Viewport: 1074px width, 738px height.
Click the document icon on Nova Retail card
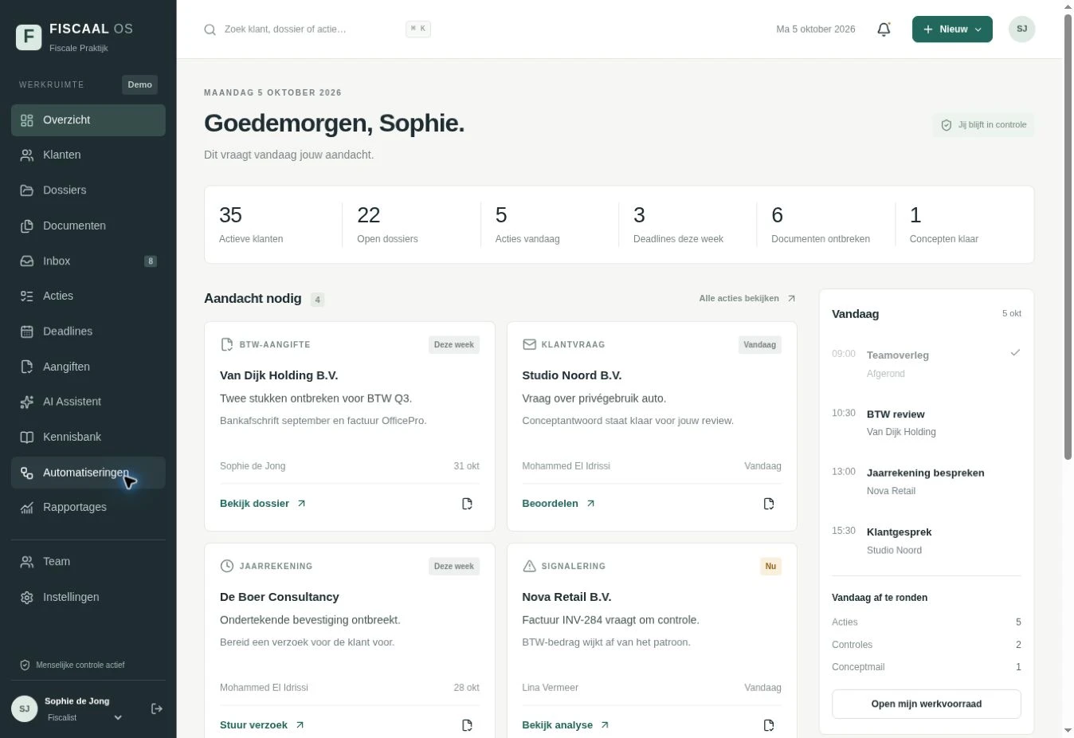[769, 725]
